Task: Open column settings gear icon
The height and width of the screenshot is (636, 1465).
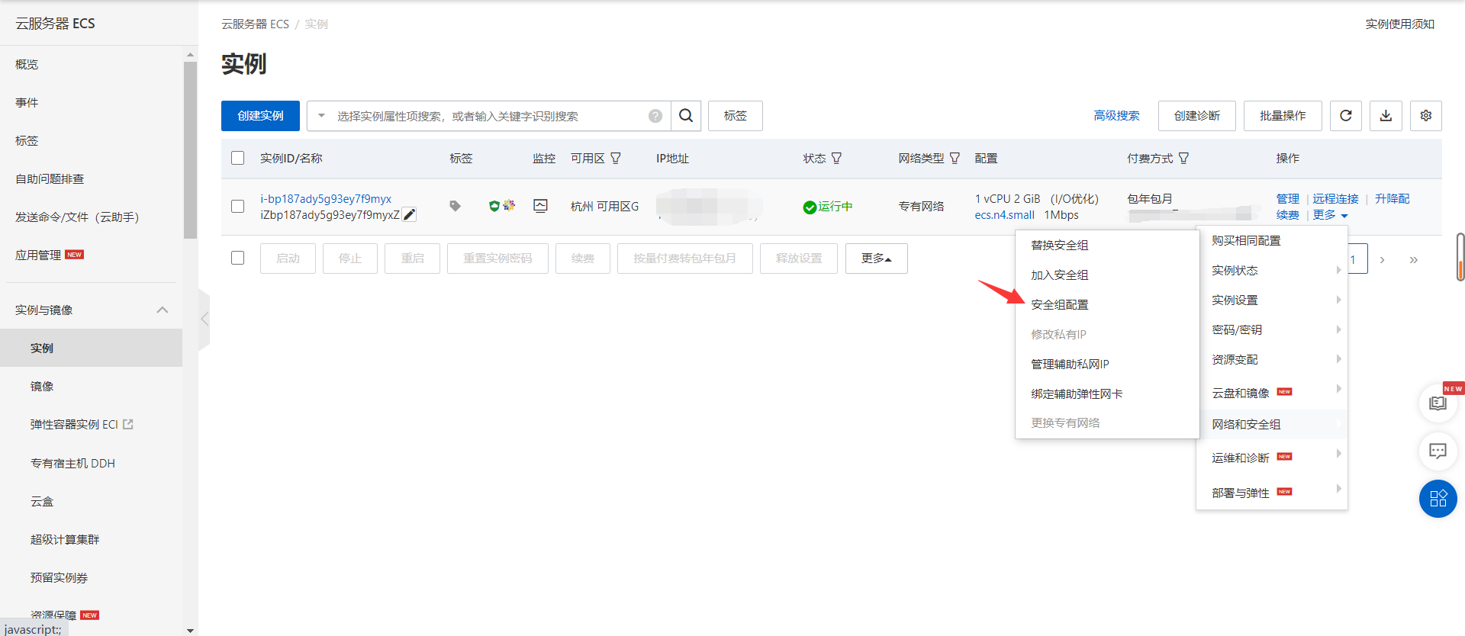Action: point(1426,115)
